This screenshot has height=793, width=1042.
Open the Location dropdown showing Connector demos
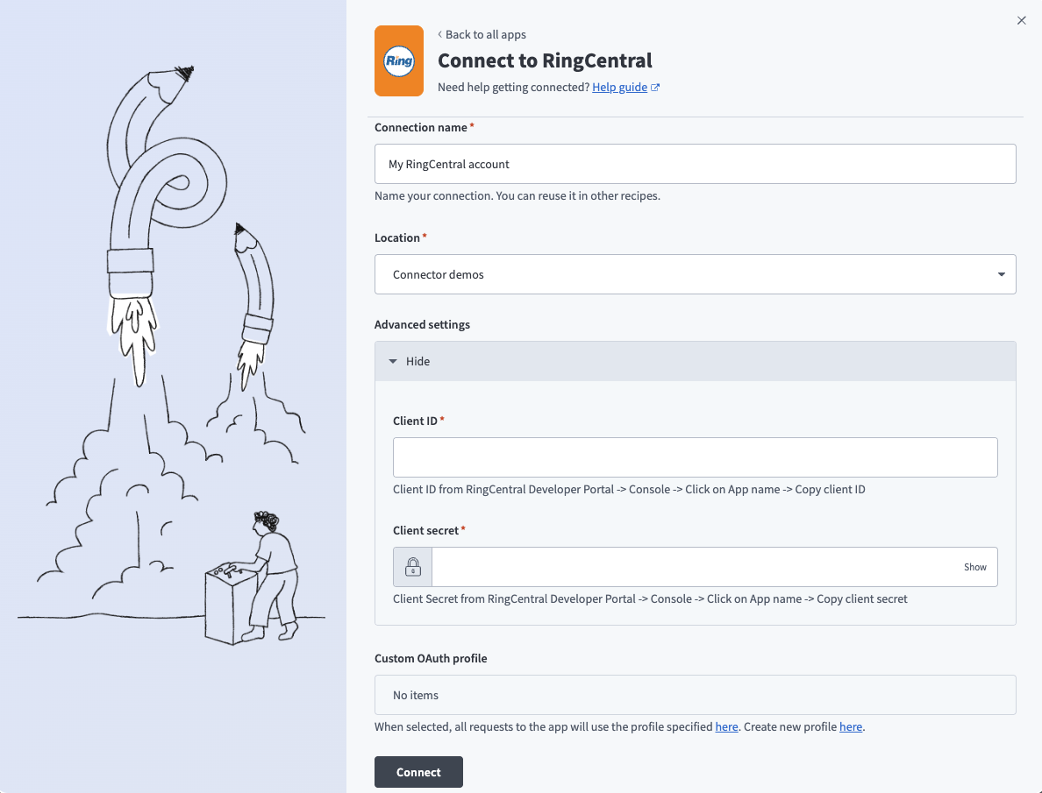(695, 274)
